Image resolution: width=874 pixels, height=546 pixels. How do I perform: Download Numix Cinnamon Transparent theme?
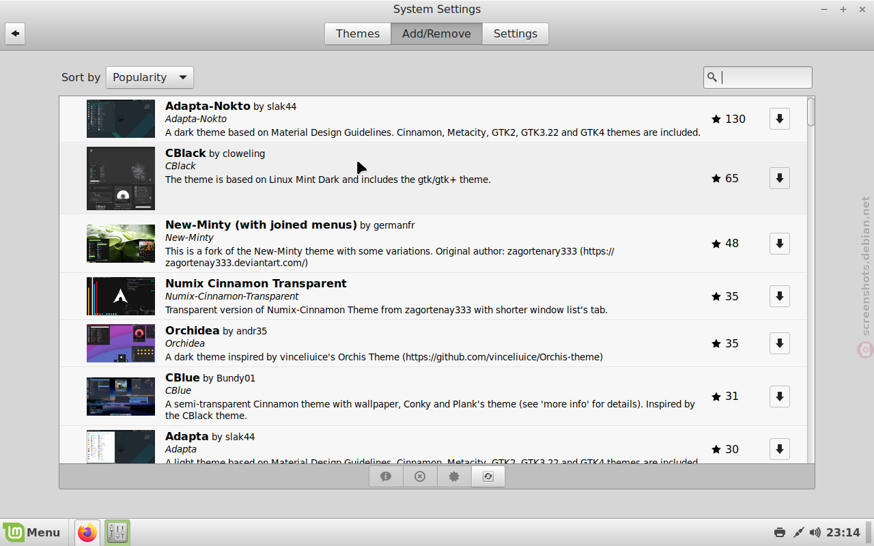pos(780,296)
